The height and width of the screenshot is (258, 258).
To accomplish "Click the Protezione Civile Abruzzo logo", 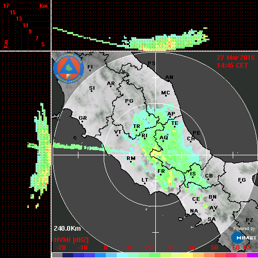I will pos(69,68).
